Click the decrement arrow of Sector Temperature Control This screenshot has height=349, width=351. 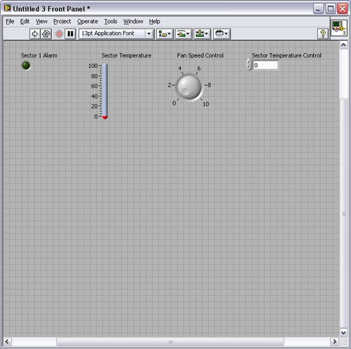(x=249, y=68)
